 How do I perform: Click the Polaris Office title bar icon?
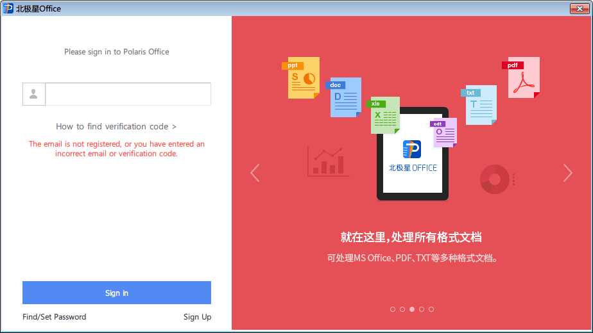8,8
